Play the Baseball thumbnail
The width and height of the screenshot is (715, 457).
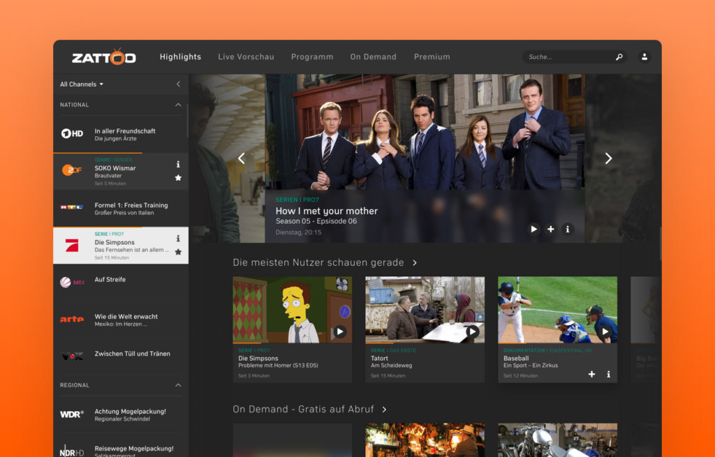pos(605,331)
